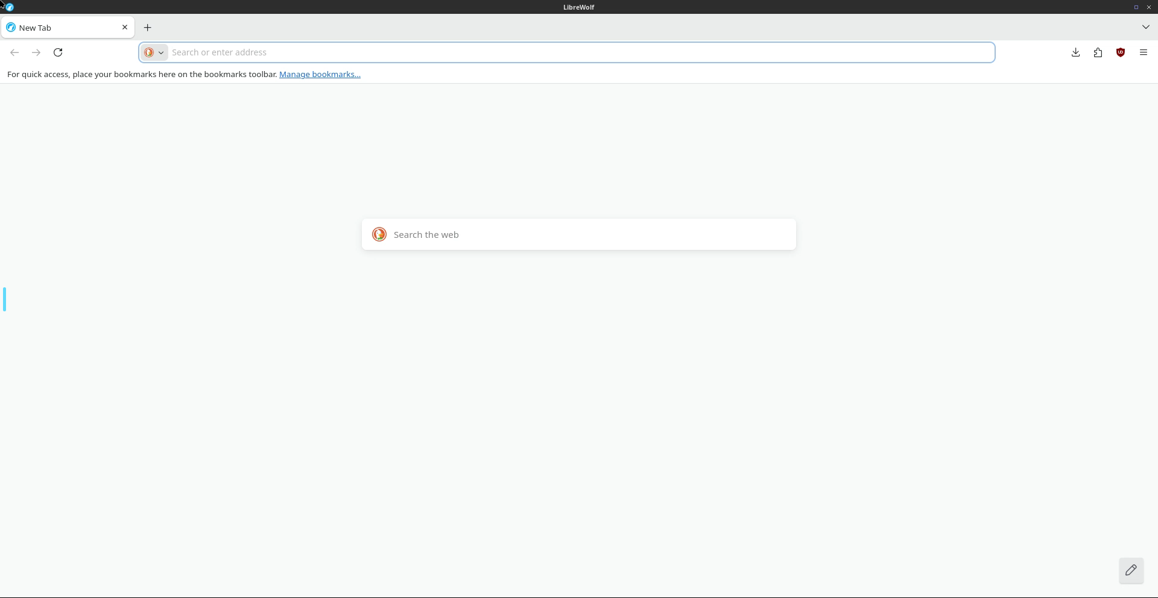Select the New Tab tab

(60, 28)
